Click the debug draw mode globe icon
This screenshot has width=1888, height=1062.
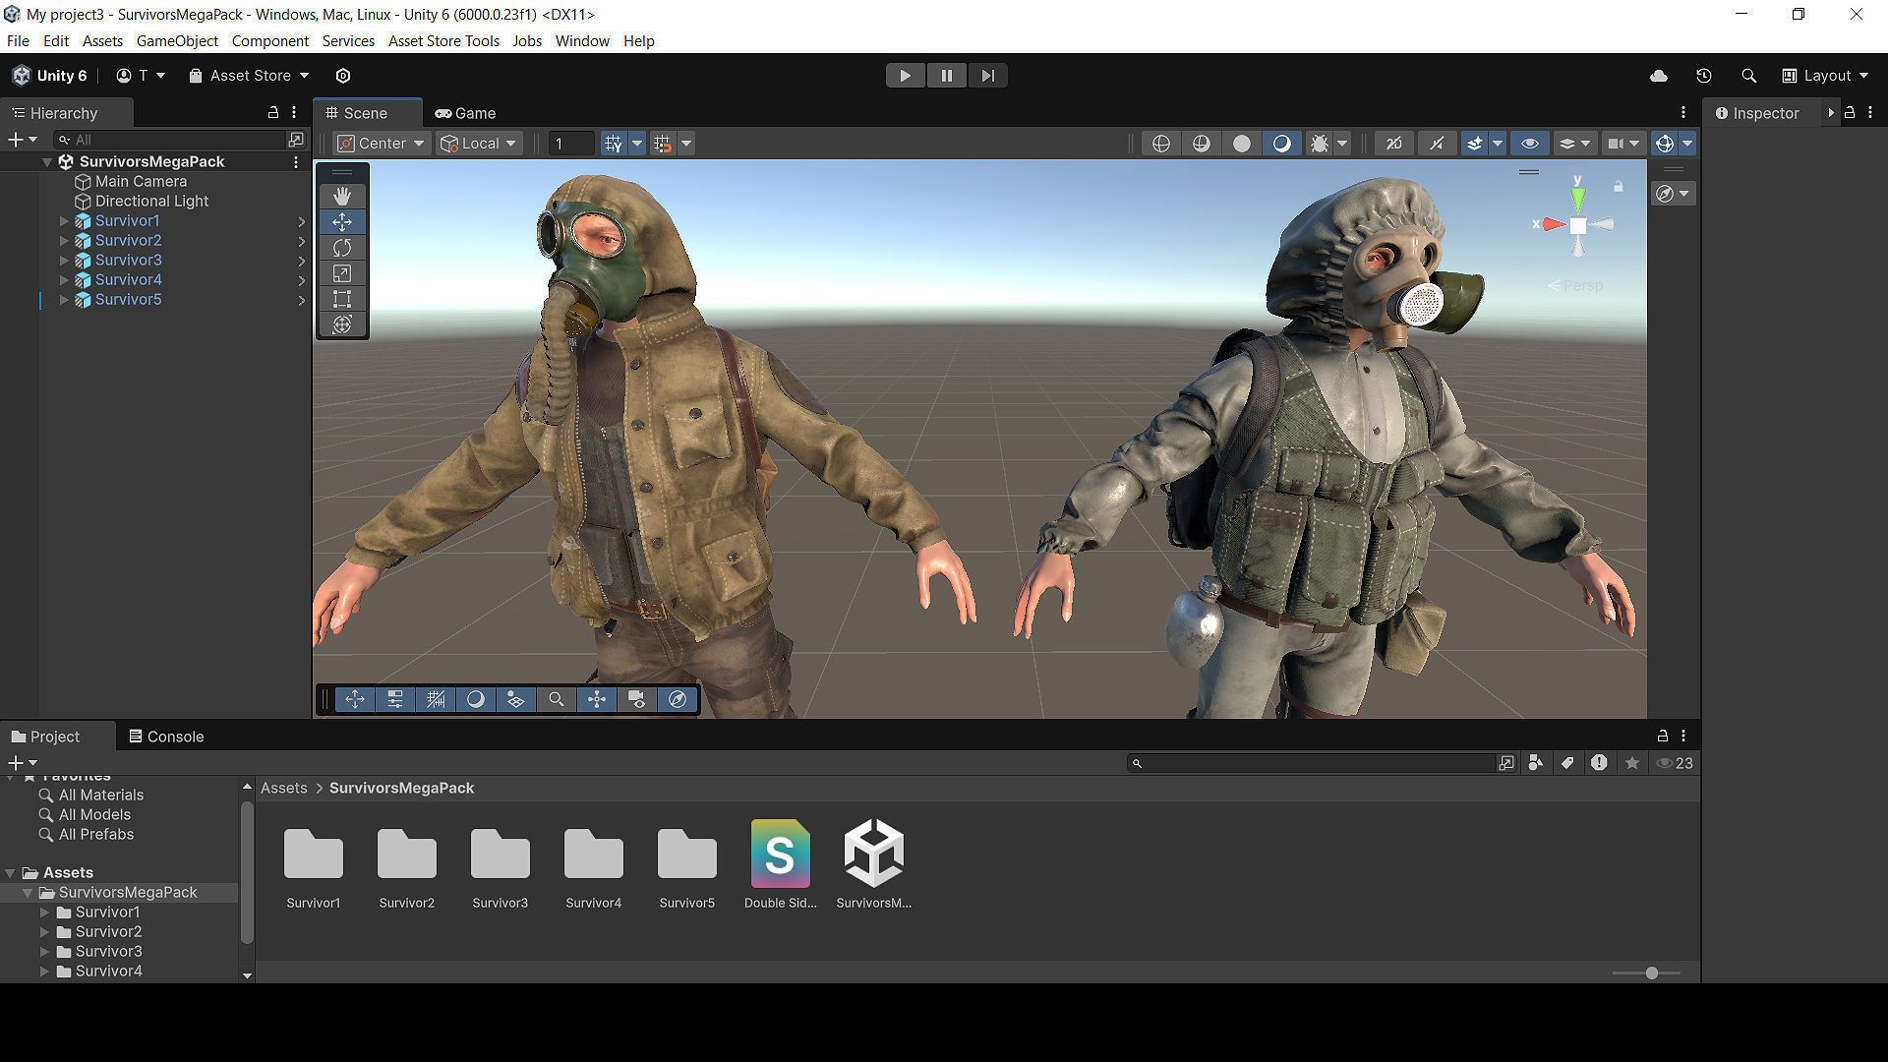[1161, 144]
